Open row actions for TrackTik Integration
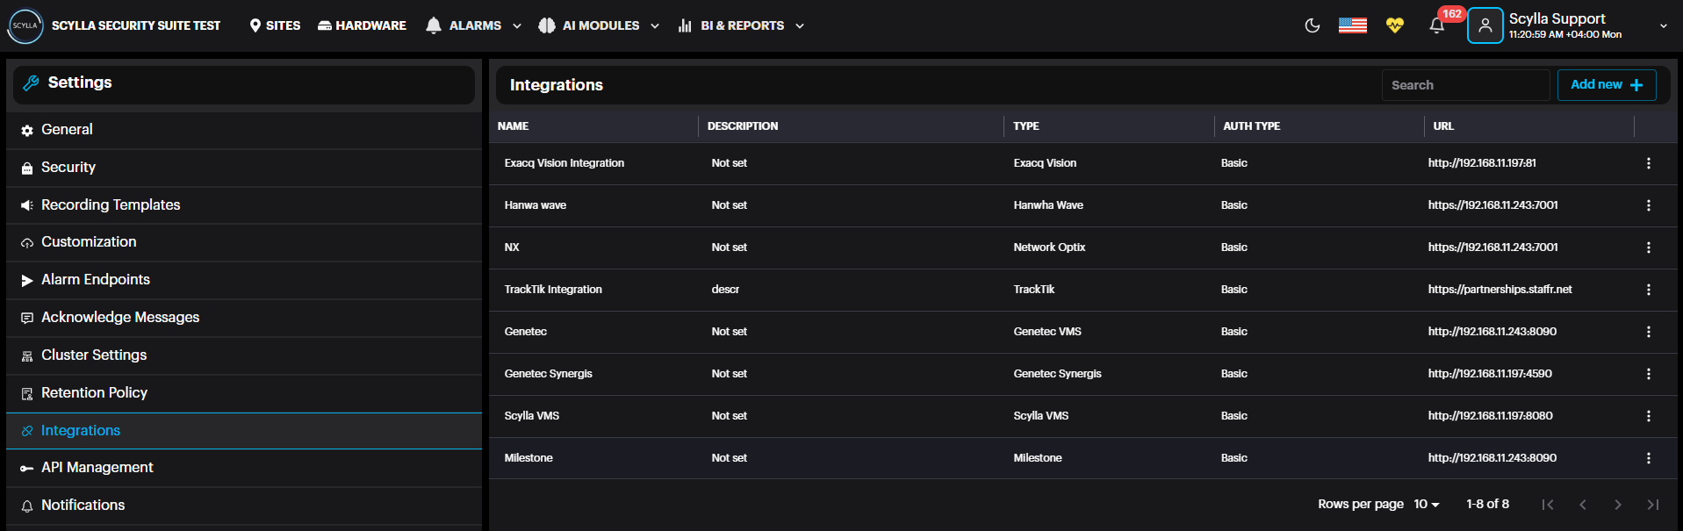The height and width of the screenshot is (531, 1683). pyautogui.click(x=1648, y=290)
